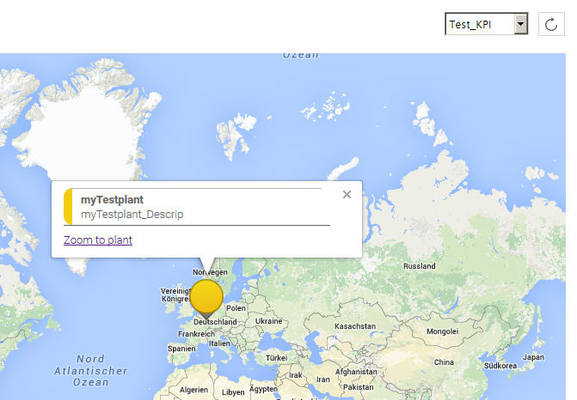The width and height of the screenshot is (577, 400).
Task: Open the Test_KPI dropdown arrow
Action: pyautogui.click(x=520, y=24)
